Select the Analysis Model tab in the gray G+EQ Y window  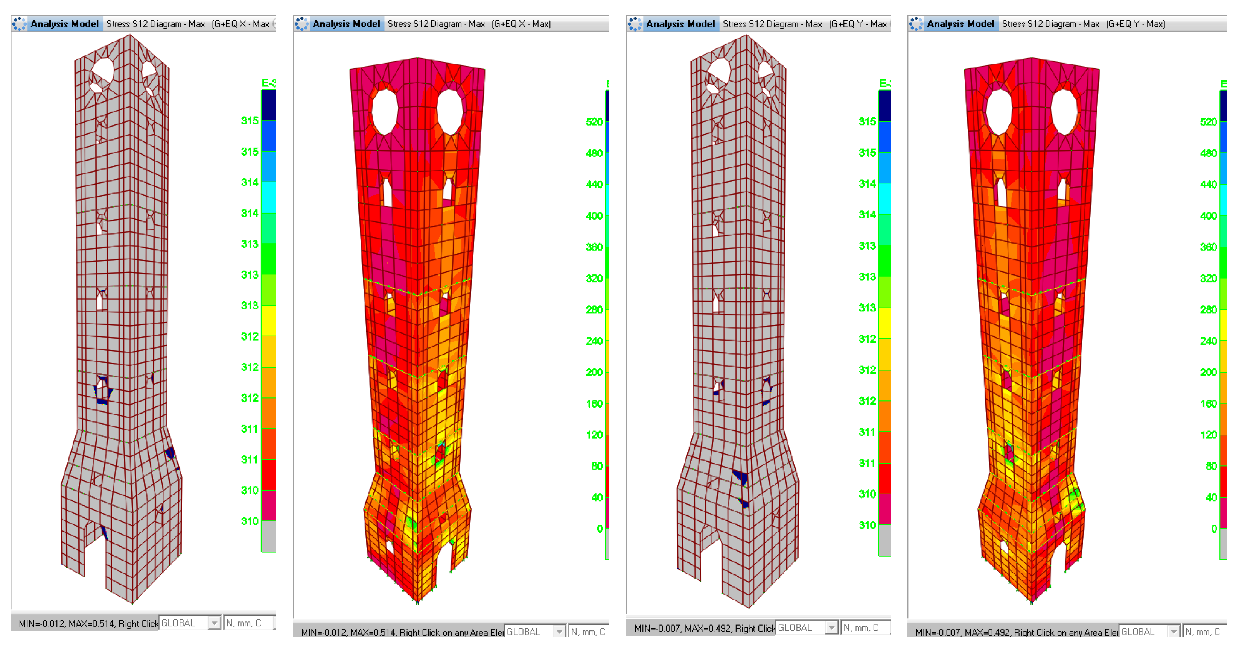(680, 24)
